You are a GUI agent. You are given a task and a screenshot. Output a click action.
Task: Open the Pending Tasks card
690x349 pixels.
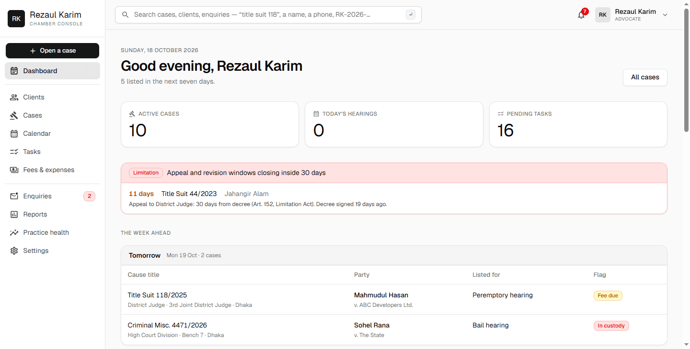pyautogui.click(x=578, y=124)
